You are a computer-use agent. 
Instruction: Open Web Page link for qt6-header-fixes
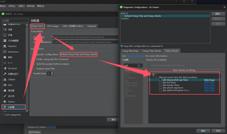pos(209,85)
